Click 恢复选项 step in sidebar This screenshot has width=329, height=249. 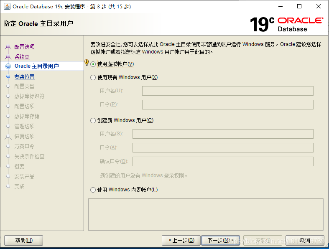[x=24, y=136]
